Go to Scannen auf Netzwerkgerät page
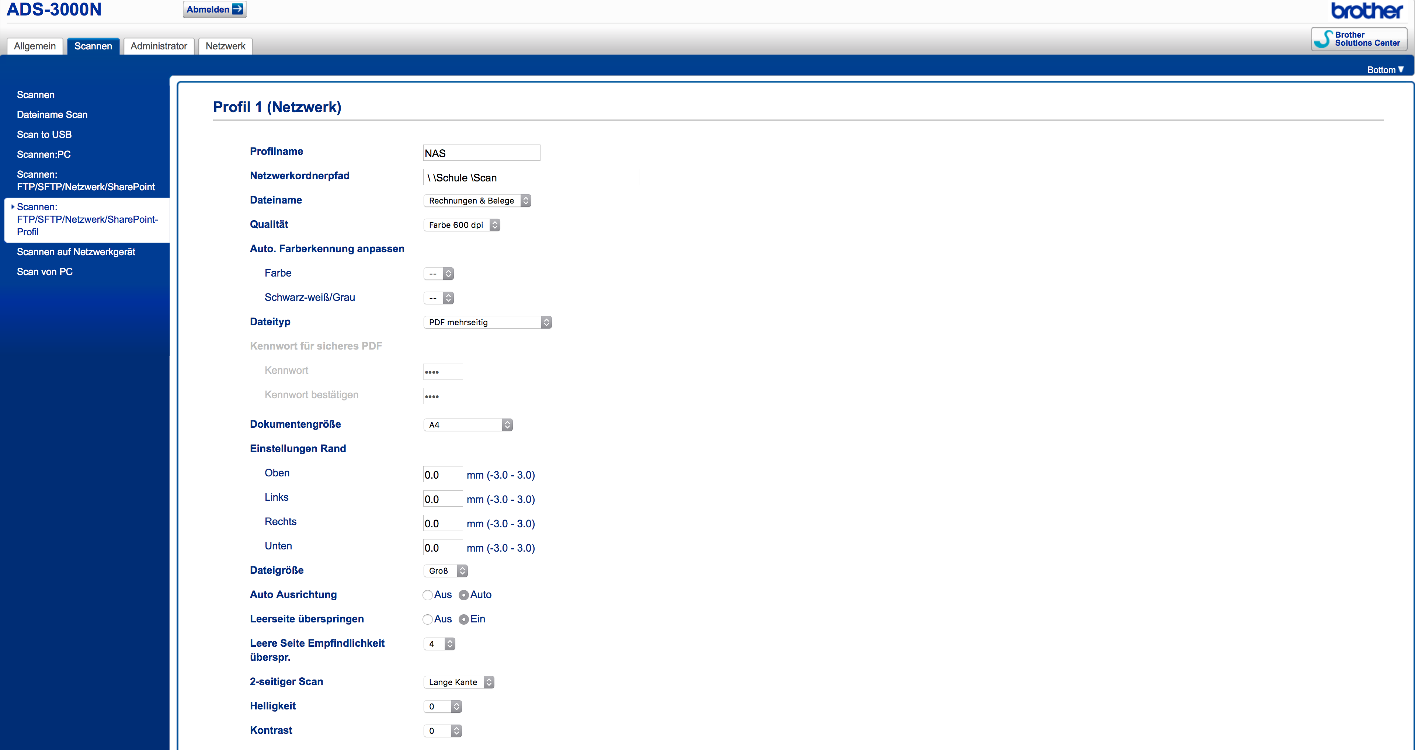Image resolution: width=1415 pixels, height=750 pixels. pos(76,251)
